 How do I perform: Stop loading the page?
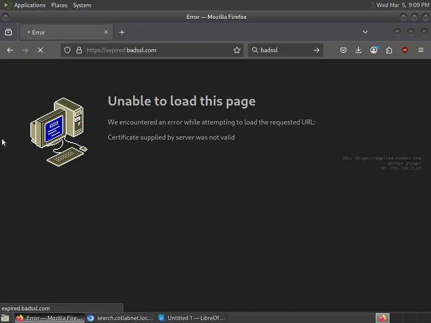[x=40, y=50]
